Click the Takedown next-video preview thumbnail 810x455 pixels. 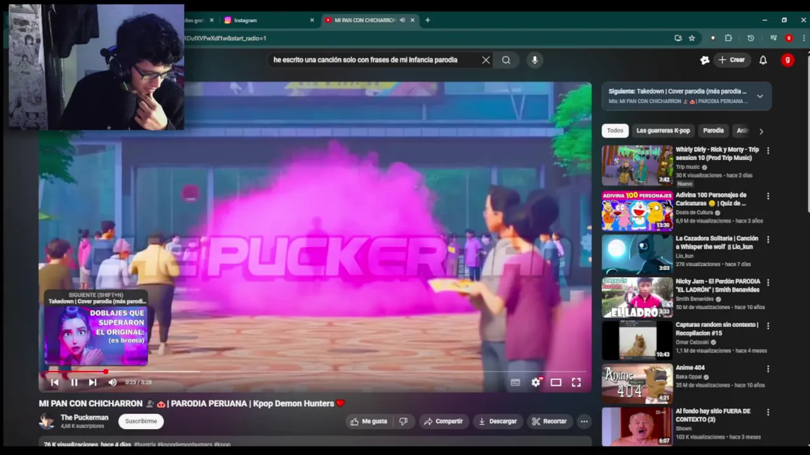tap(96, 336)
